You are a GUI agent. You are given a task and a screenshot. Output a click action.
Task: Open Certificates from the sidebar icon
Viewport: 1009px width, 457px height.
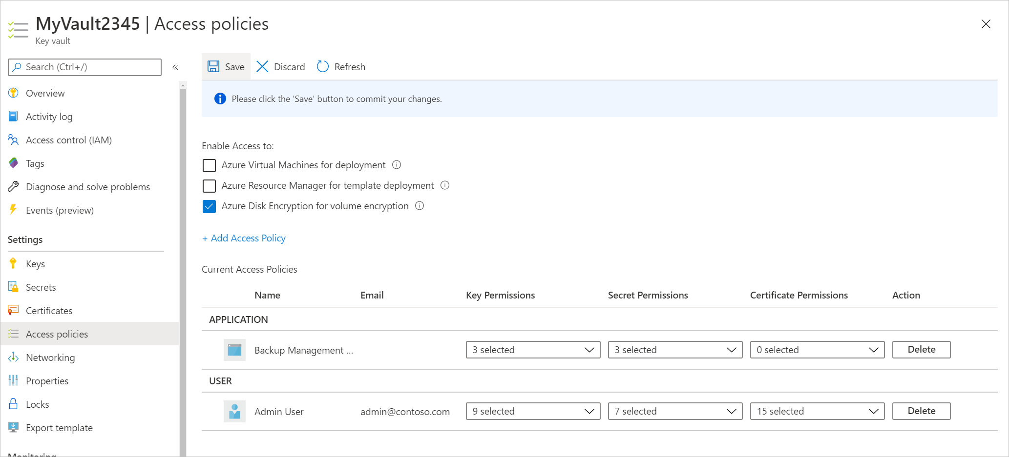13,310
